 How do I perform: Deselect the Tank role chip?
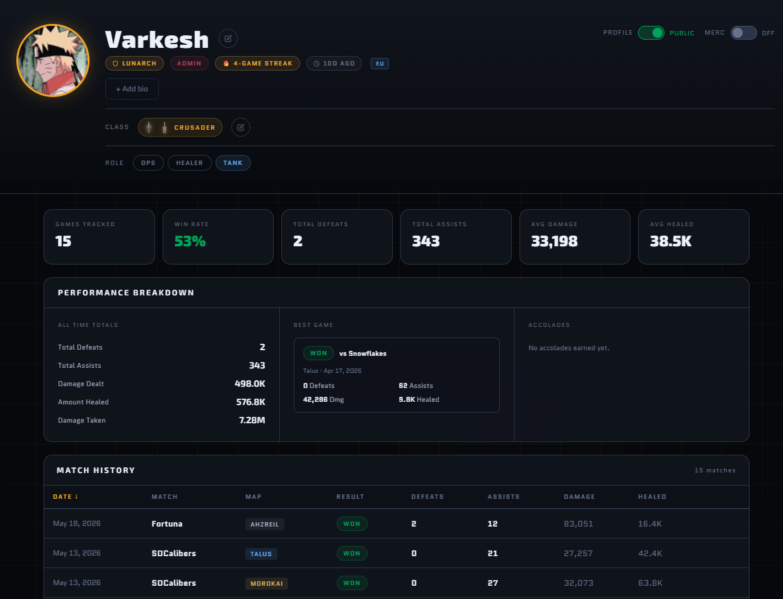pos(233,163)
